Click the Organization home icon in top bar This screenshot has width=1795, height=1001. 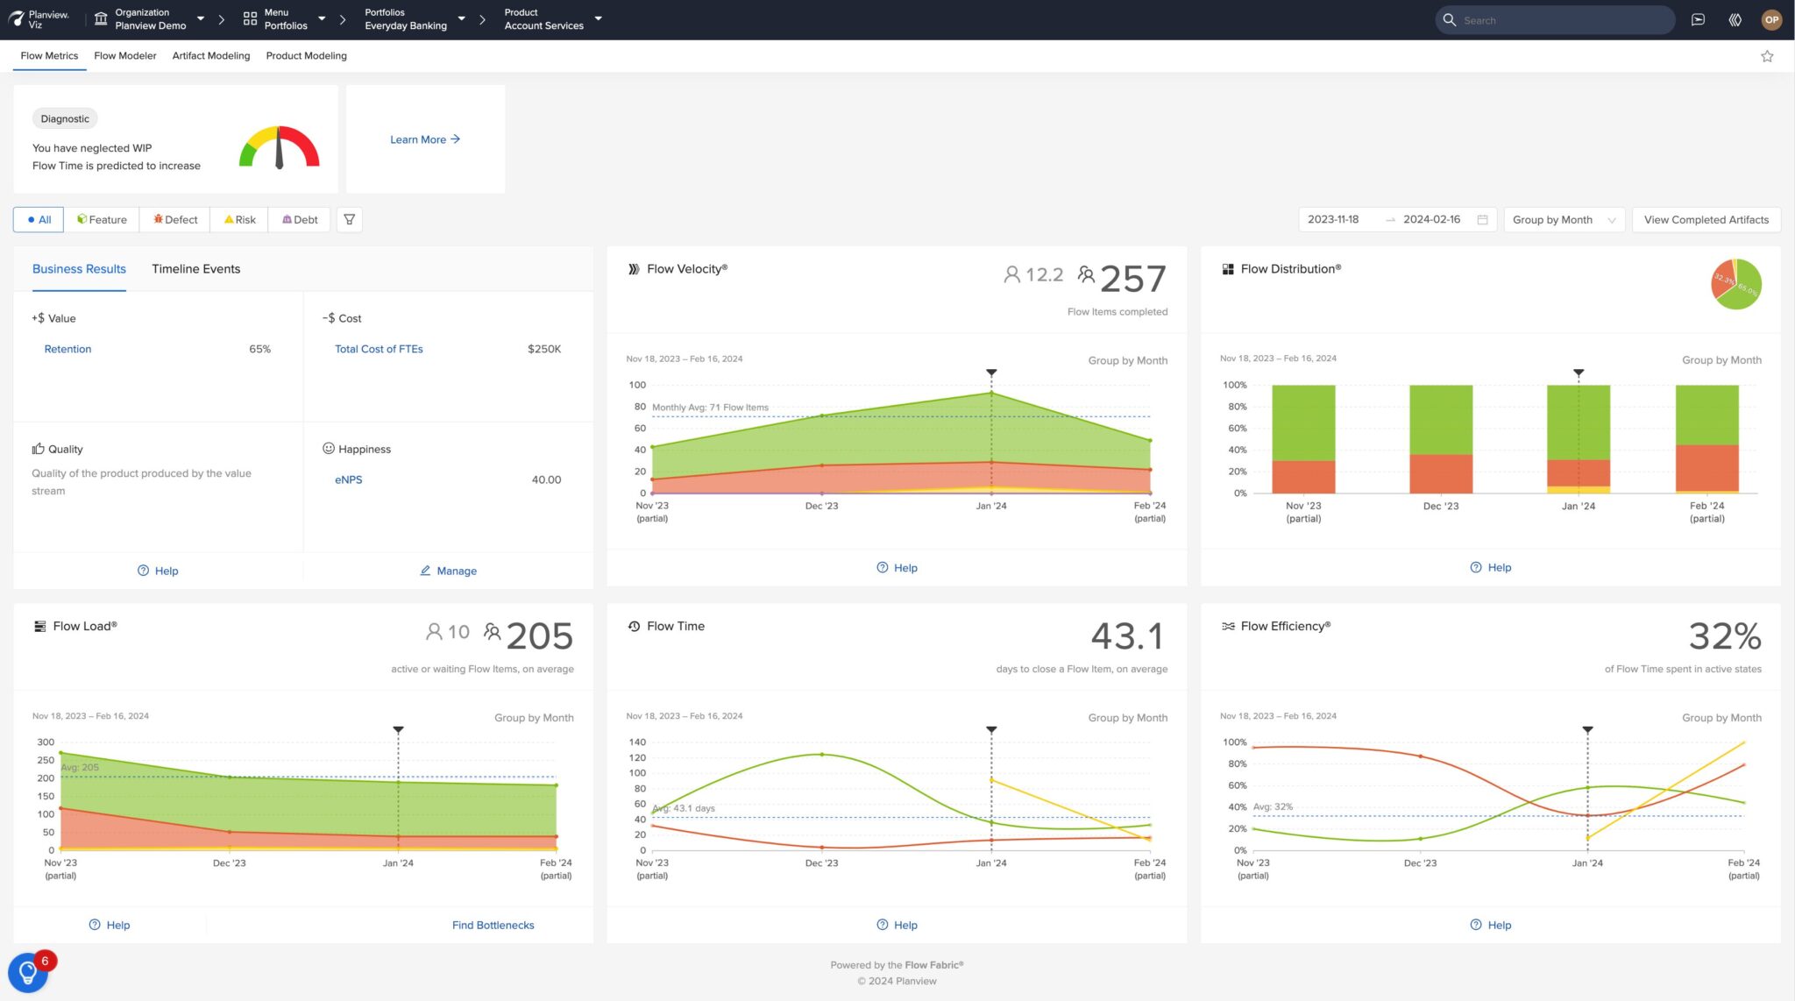pos(100,18)
